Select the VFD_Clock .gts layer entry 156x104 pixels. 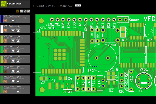coord(15,39)
